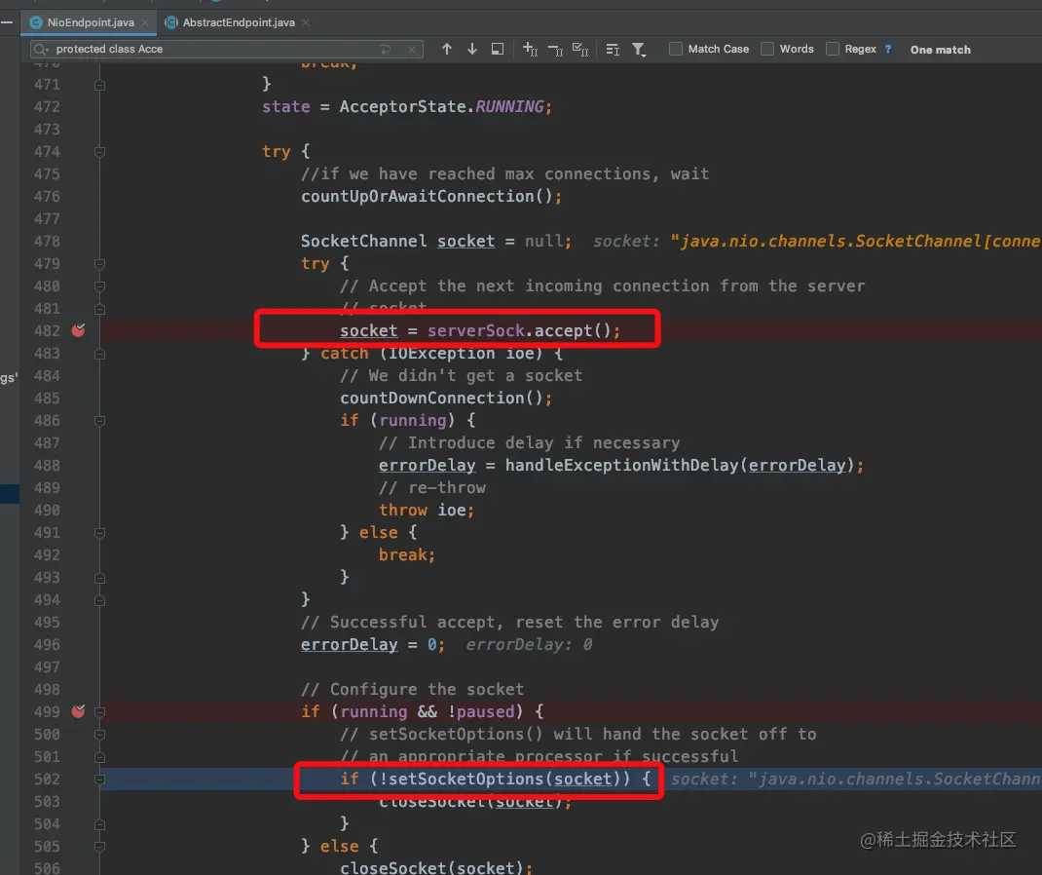Enable Words checkbox

[766, 49]
